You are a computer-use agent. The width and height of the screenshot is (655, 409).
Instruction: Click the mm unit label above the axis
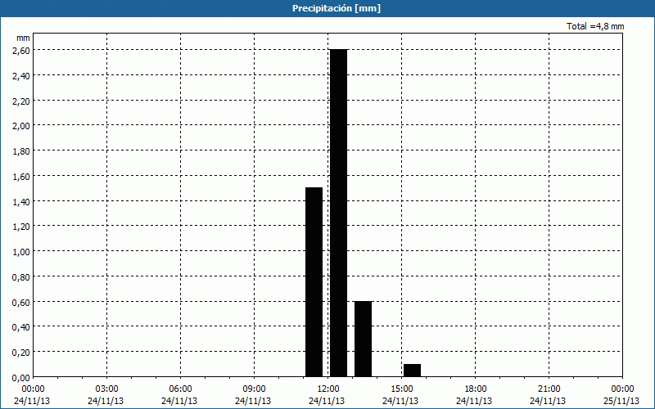24,38
